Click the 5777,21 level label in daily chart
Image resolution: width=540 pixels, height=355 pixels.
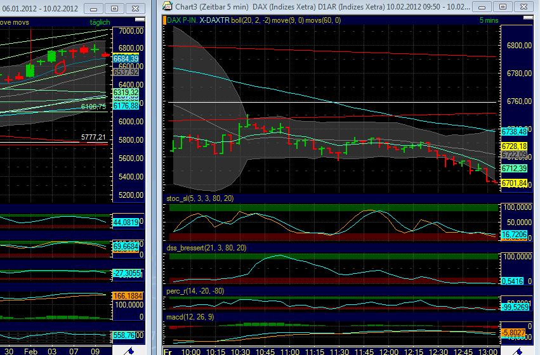click(93, 138)
